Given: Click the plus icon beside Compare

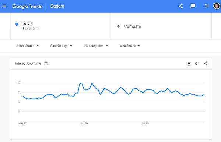Looking at the screenshot, I should tap(118, 26).
